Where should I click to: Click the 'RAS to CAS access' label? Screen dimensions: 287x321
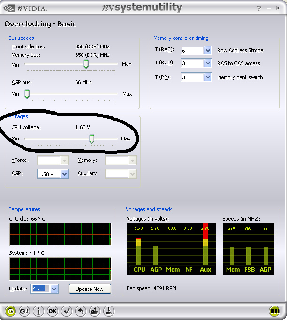(x=239, y=63)
